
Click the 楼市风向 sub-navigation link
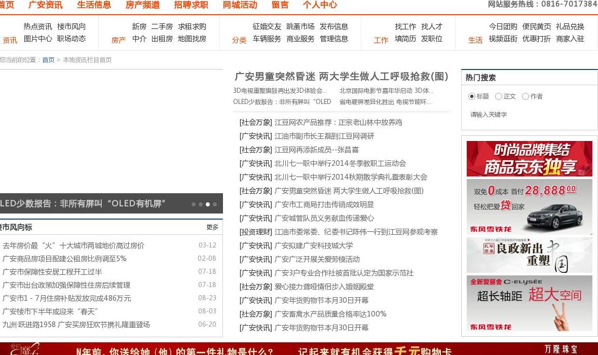click(x=71, y=27)
